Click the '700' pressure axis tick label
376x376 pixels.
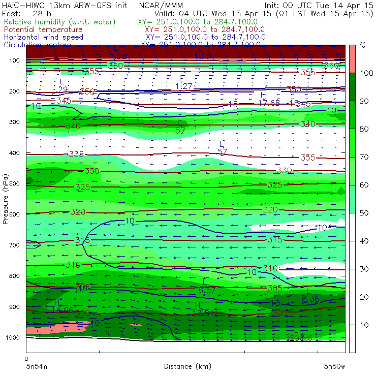[x=14, y=245]
